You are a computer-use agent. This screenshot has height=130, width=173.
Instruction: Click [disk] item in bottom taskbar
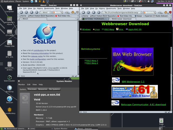click(x=32, y=129)
